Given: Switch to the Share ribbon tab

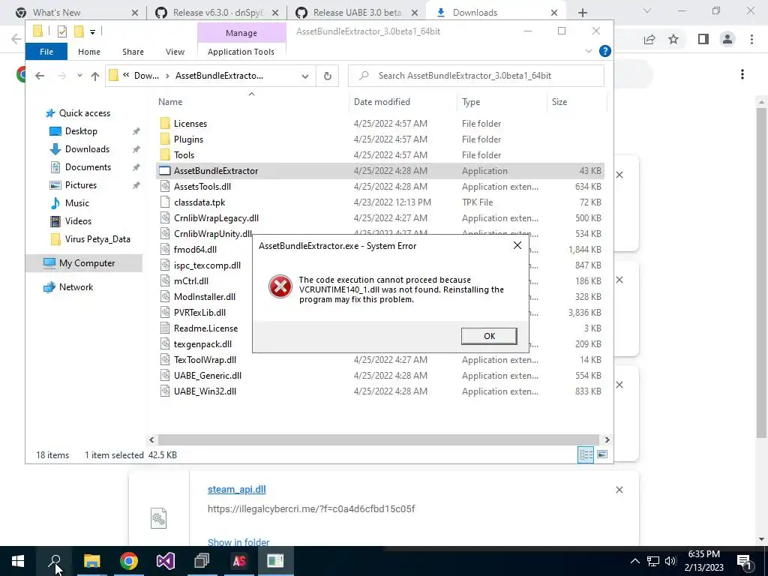Looking at the screenshot, I should point(133,52).
